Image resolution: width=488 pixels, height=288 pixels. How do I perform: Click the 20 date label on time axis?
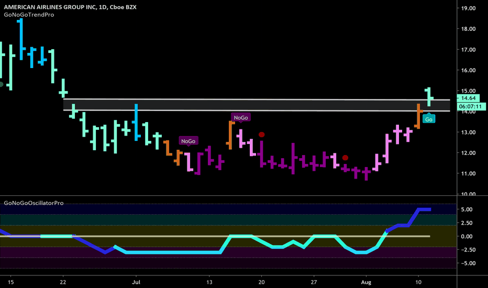(261, 282)
